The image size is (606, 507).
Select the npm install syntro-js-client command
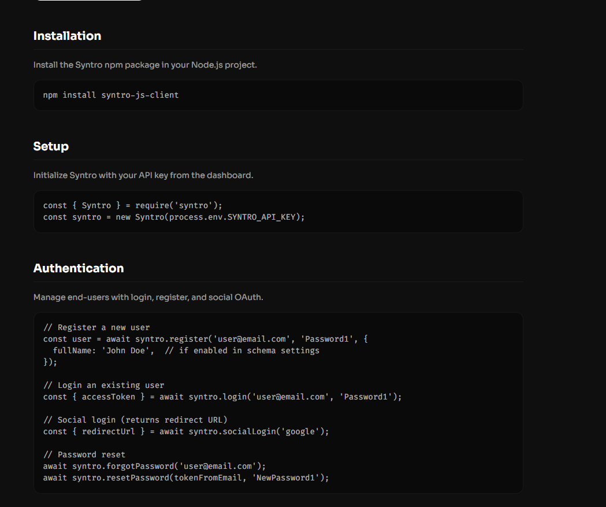click(112, 95)
